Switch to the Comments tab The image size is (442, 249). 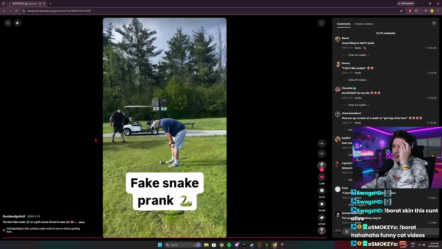pyautogui.click(x=344, y=24)
